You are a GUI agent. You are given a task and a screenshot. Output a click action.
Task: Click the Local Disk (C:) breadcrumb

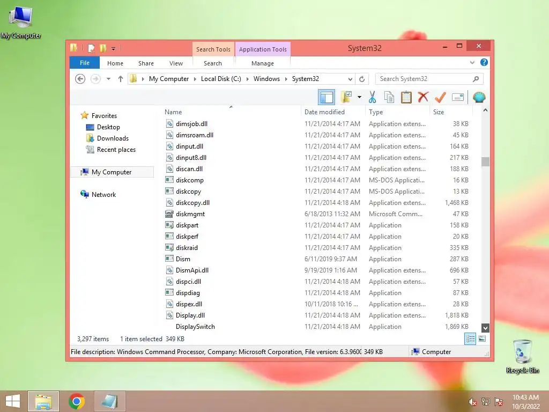point(221,79)
